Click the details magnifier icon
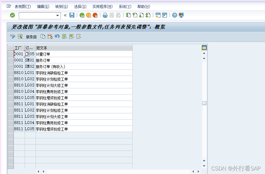 (x=20, y=36)
